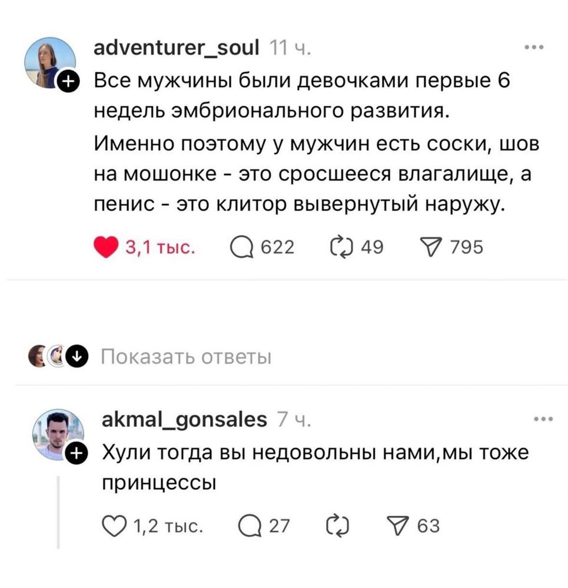View adventurer_soul's profile picture
The width and height of the screenshot is (568, 588).
tap(49, 62)
